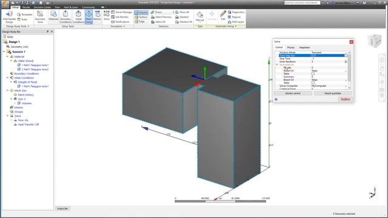Open the Community ribbon tab

coord(89,7)
